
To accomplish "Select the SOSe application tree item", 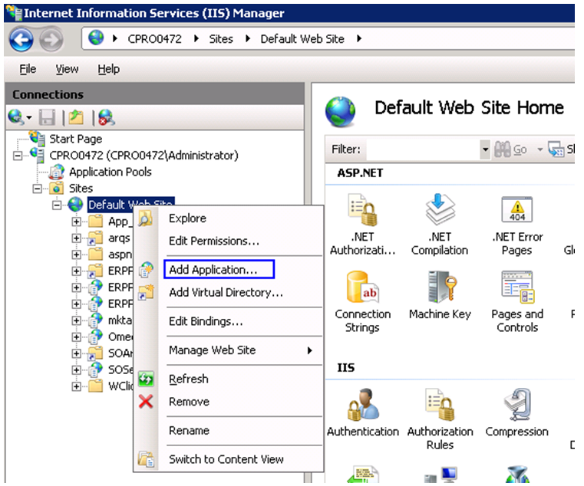I will coord(120,369).
